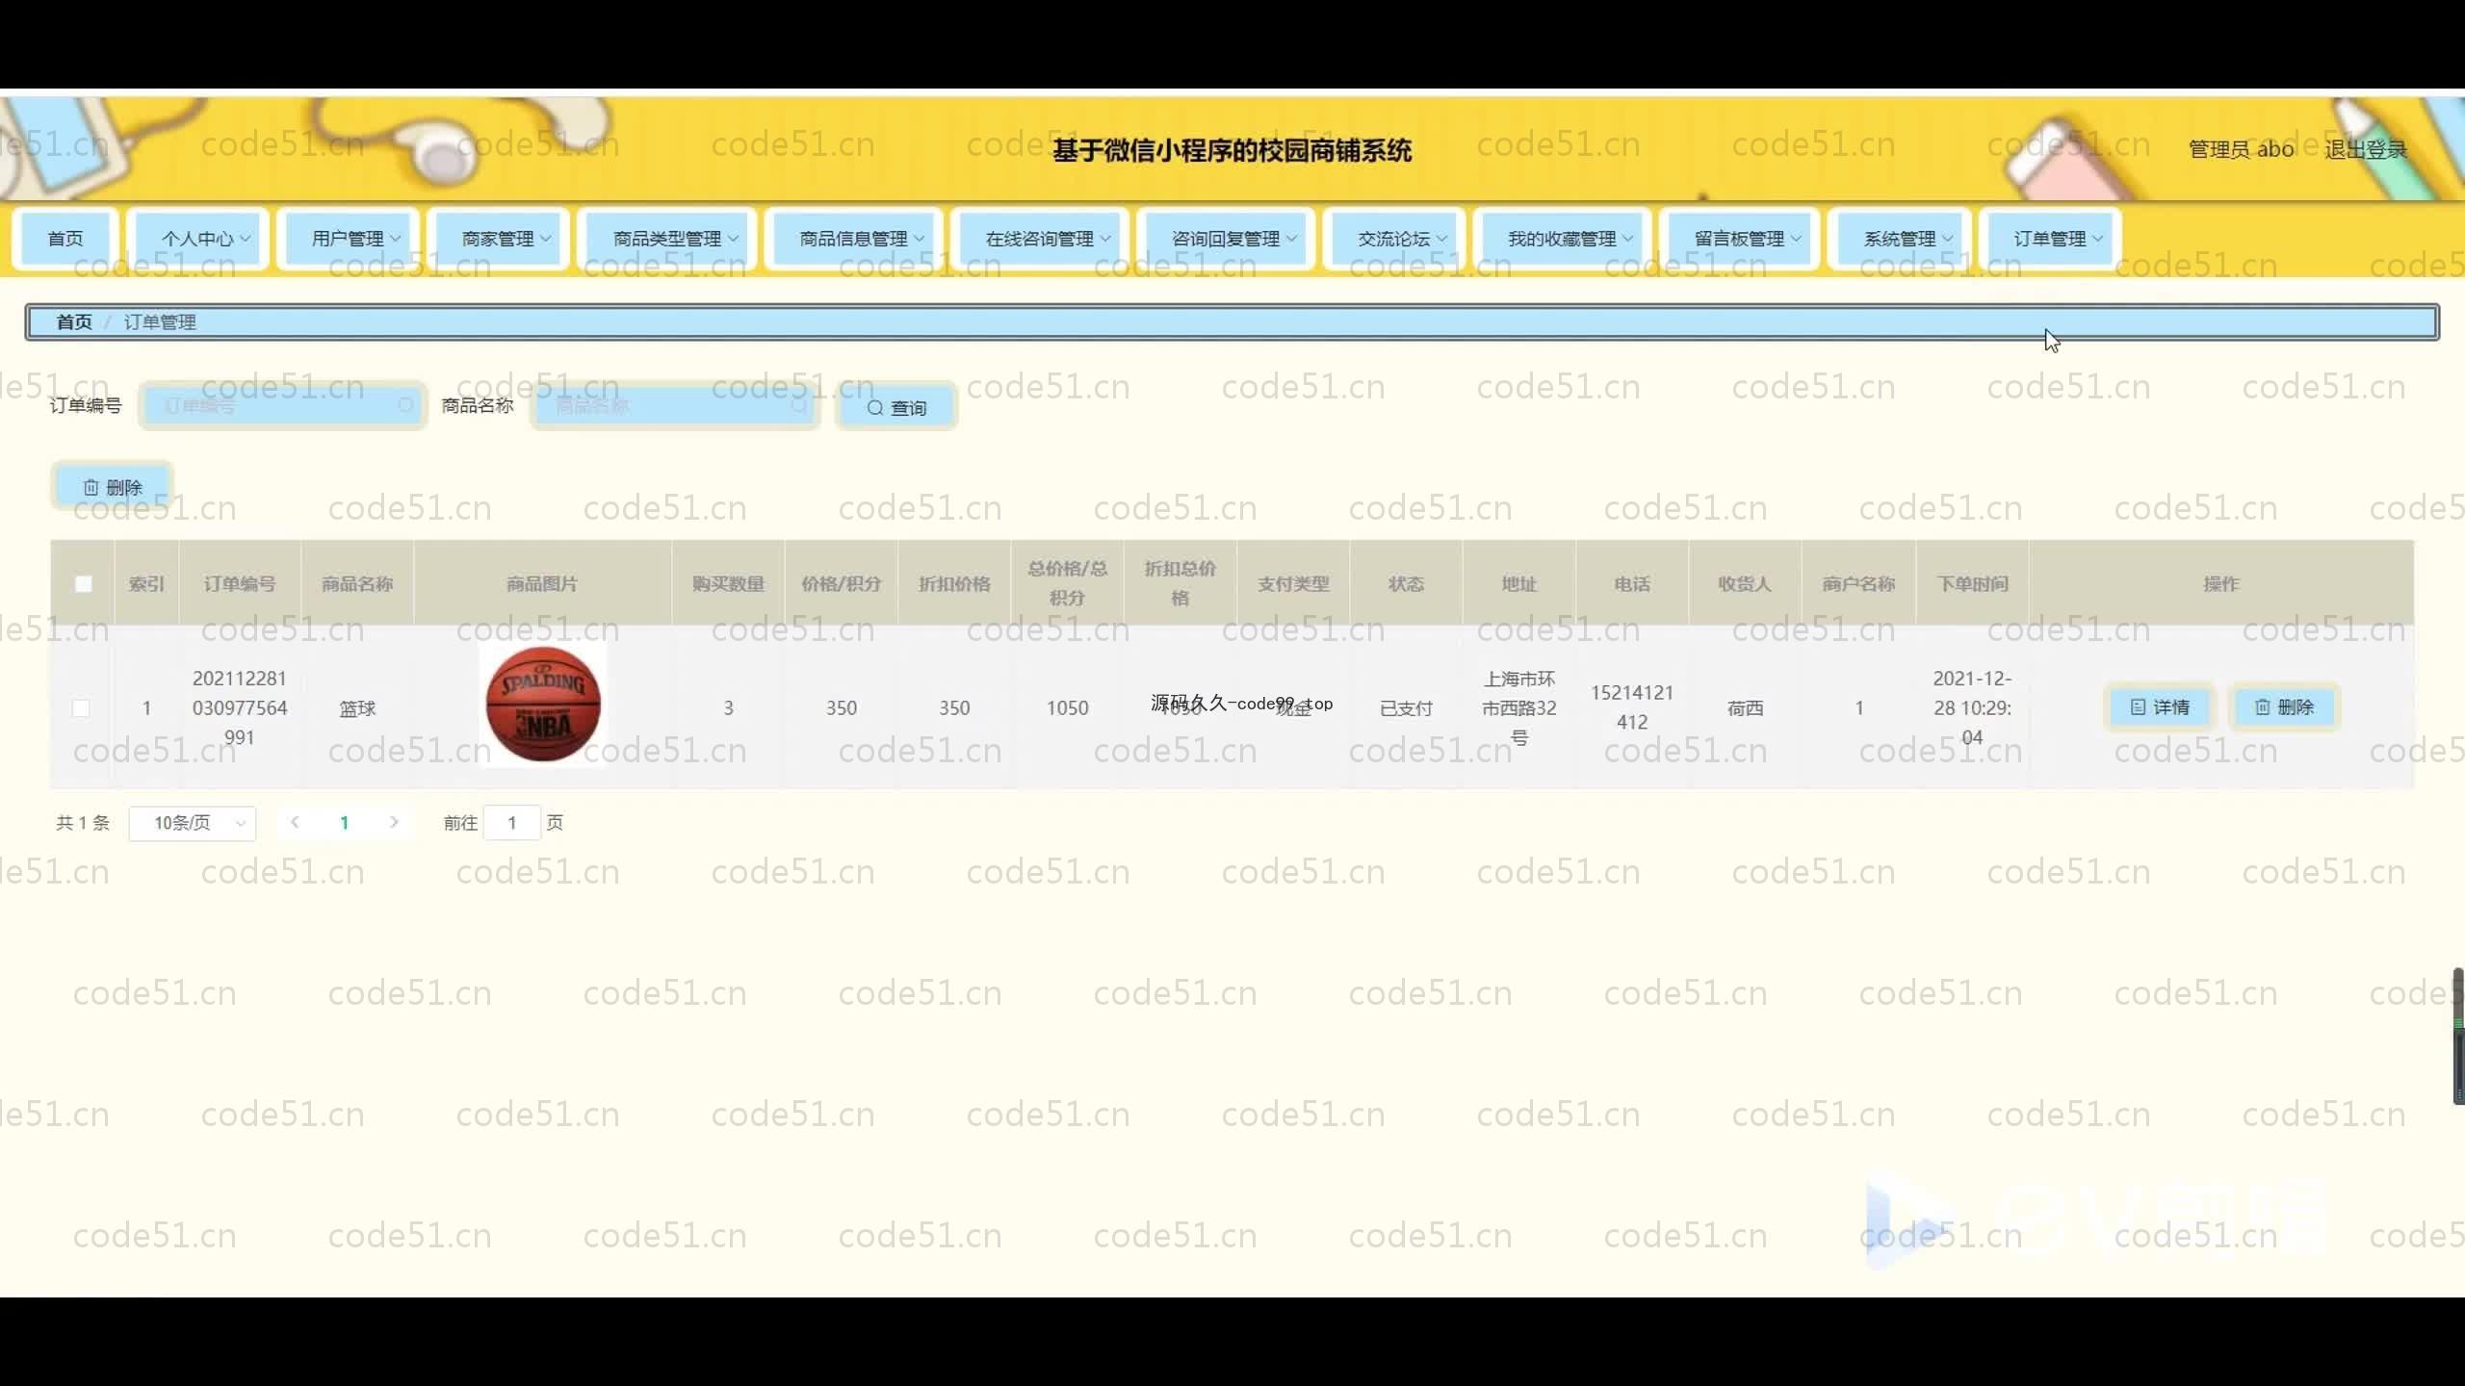2465x1386 pixels.
Task: Click the order time 2021-12-28 10:29:04
Action: (x=1972, y=707)
